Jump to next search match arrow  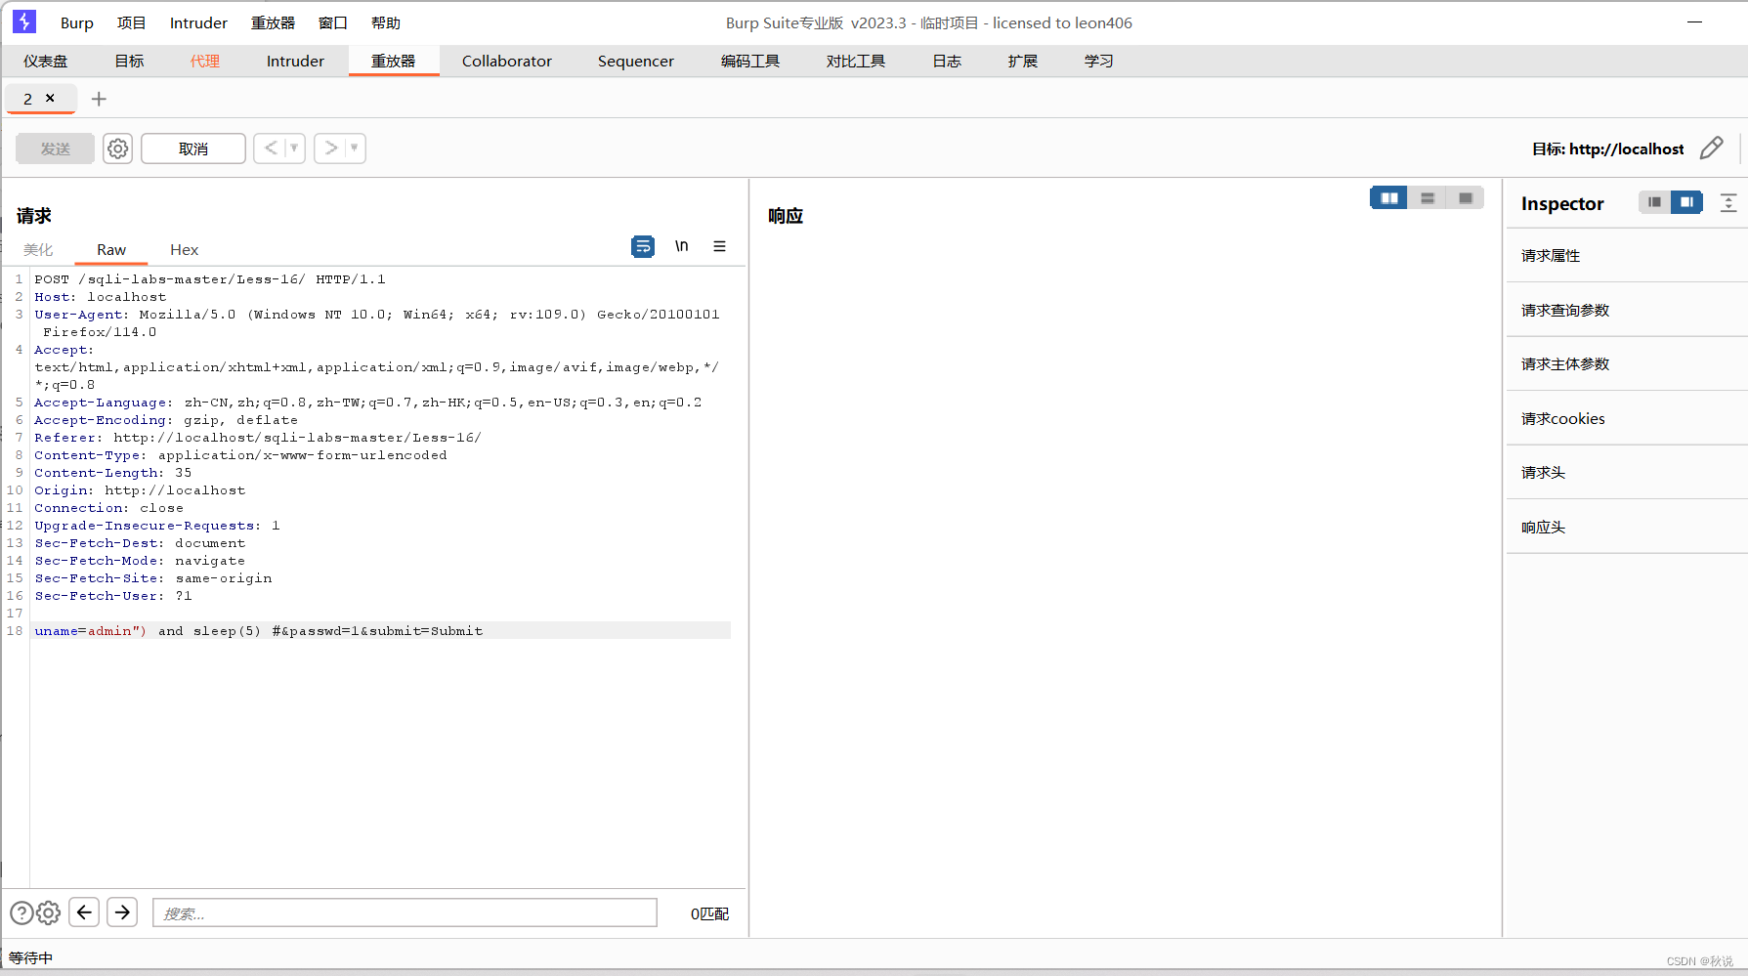122,912
